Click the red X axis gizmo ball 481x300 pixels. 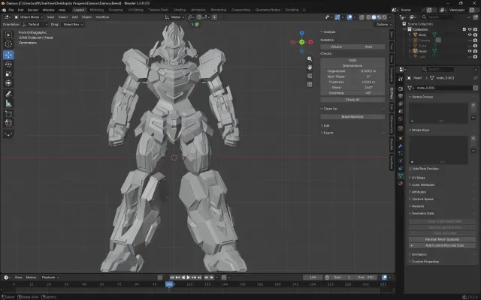(310, 42)
